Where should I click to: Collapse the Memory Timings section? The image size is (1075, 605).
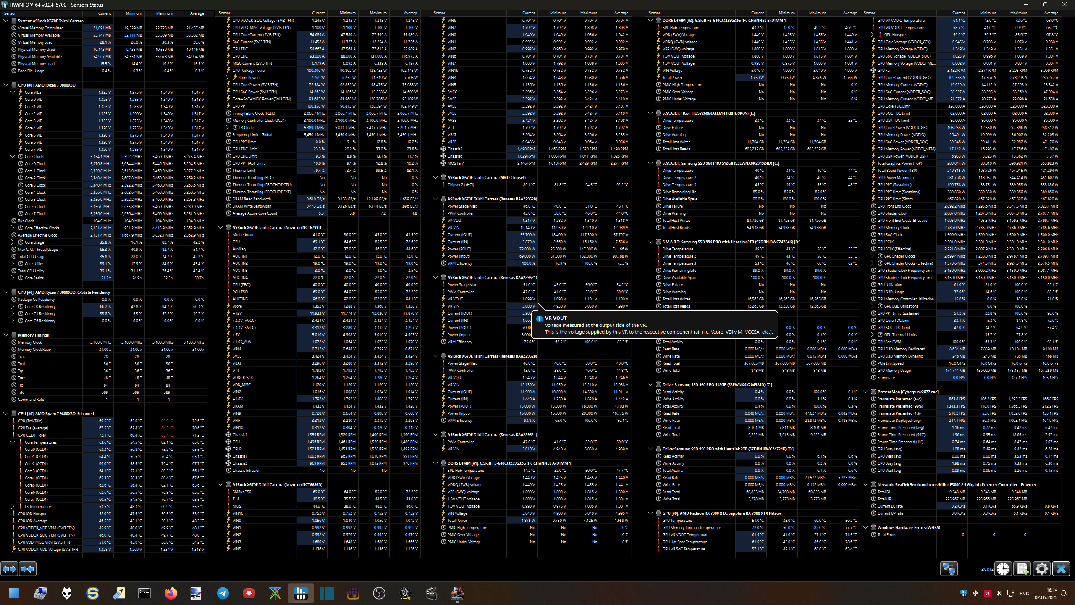click(x=6, y=335)
